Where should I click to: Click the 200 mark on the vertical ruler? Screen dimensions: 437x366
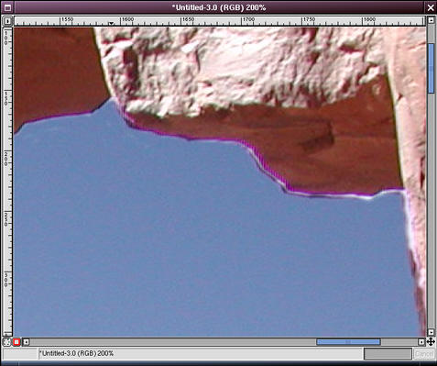(6, 158)
